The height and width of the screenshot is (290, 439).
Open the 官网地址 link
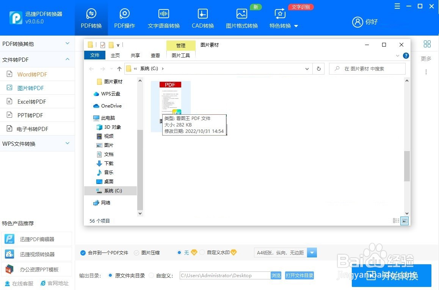point(55,283)
